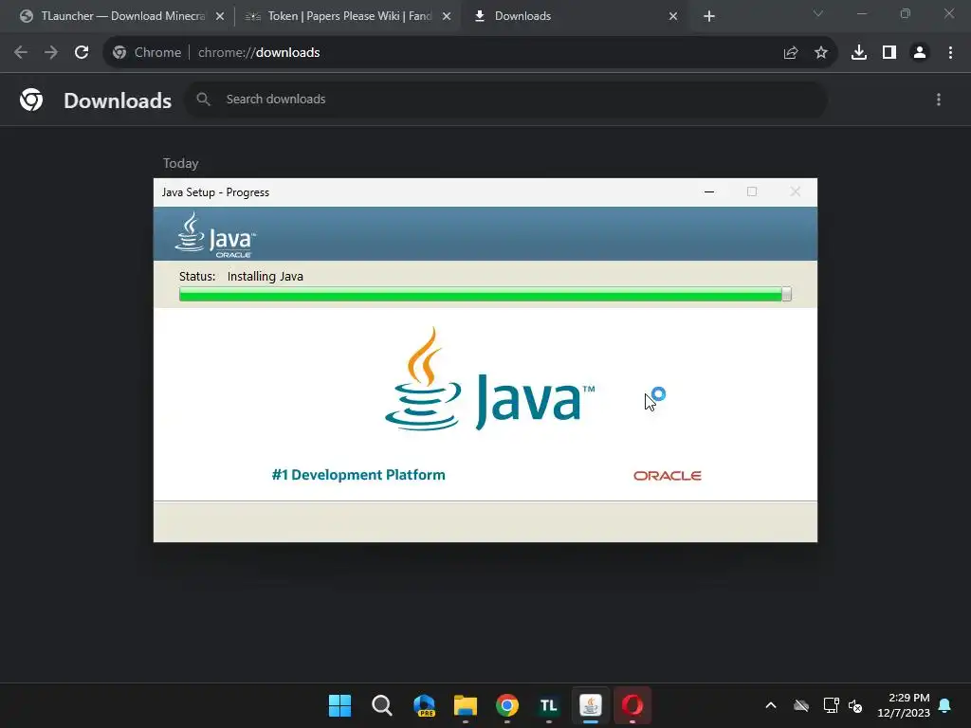The height and width of the screenshot is (728, 971).
Task: Click the Java installation progress bar
Action: coord(485,294)
